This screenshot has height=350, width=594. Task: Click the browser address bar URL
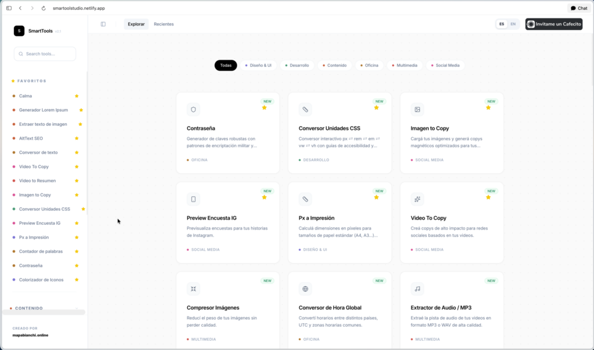pos(79,8)
